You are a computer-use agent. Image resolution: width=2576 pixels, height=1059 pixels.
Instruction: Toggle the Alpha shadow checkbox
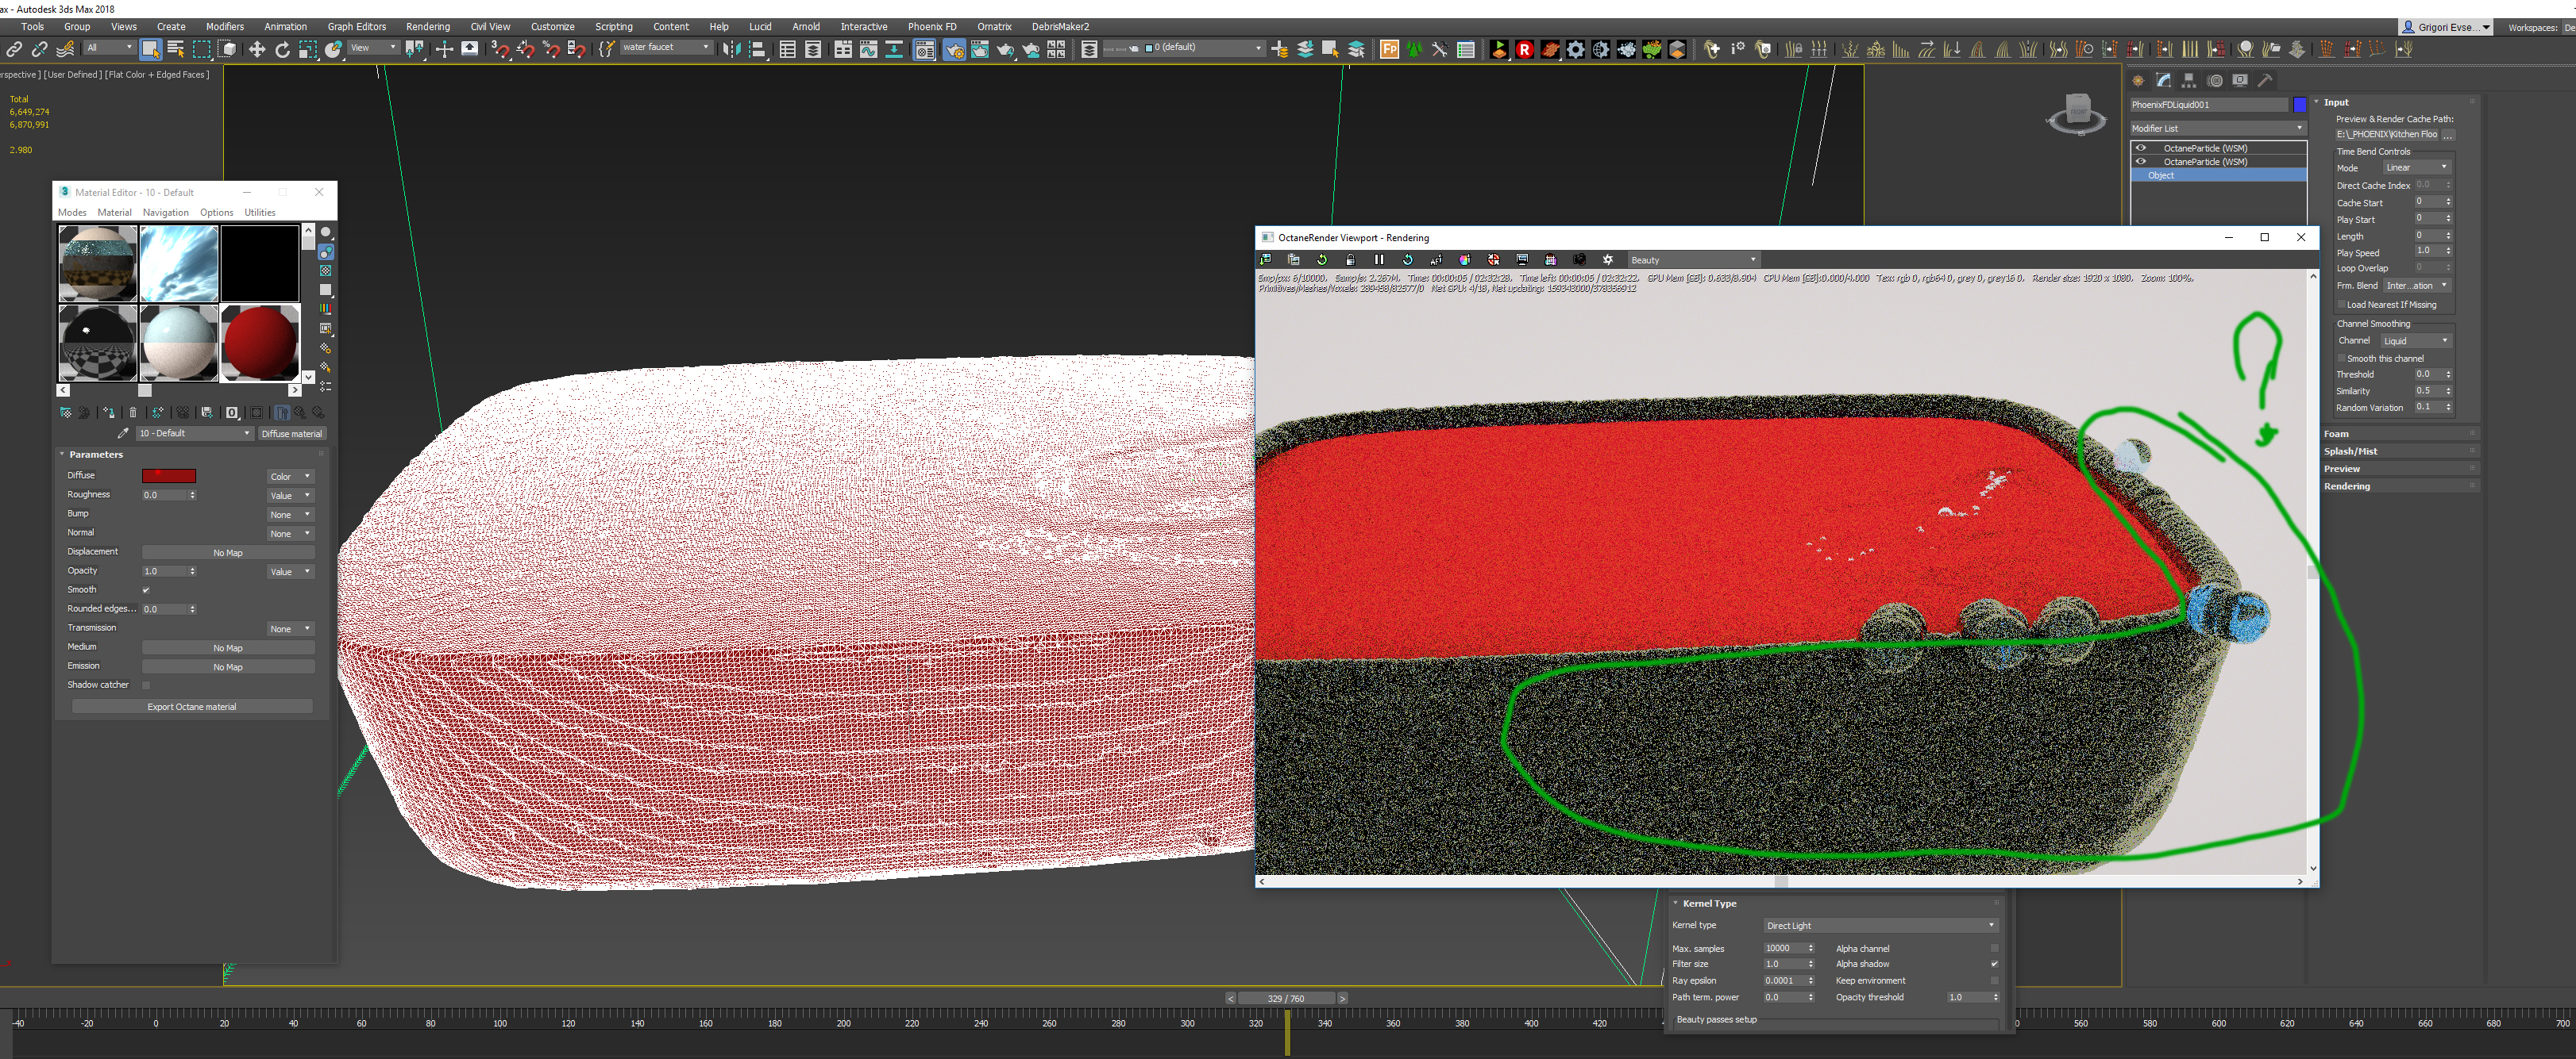coord(1993,964)
